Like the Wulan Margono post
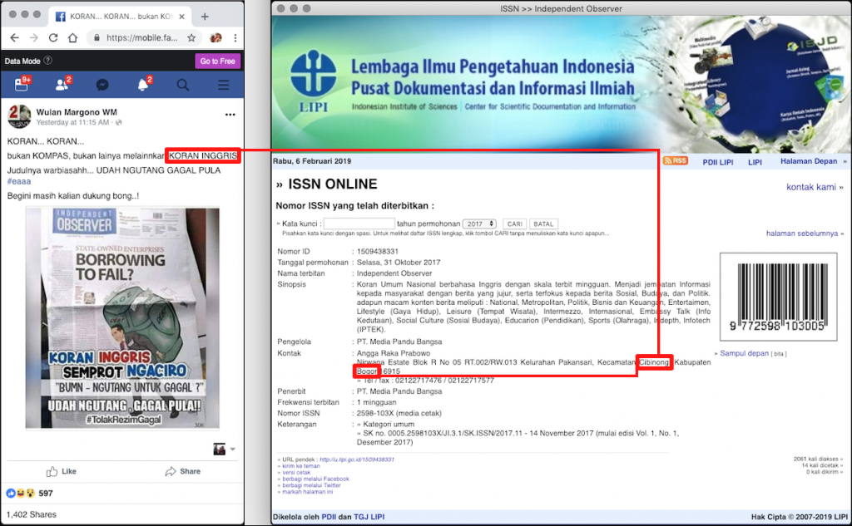This screenshot has width=852, height=526. (62, 471)
